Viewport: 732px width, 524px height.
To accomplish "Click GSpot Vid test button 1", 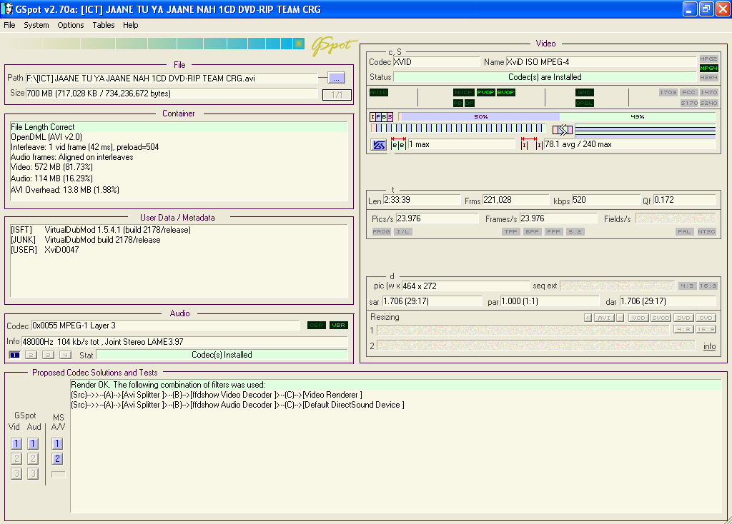I will (x=16, y=444).
